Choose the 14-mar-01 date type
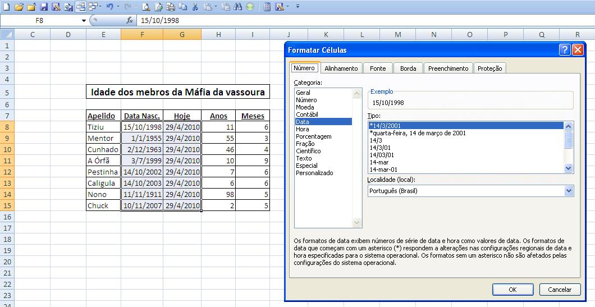 466,169
